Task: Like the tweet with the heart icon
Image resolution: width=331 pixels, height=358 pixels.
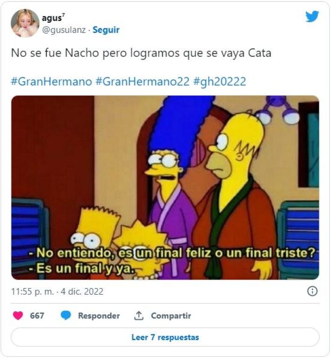Action: coord(18,316)
